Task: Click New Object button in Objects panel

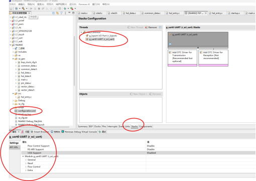Action: (139, 94)
